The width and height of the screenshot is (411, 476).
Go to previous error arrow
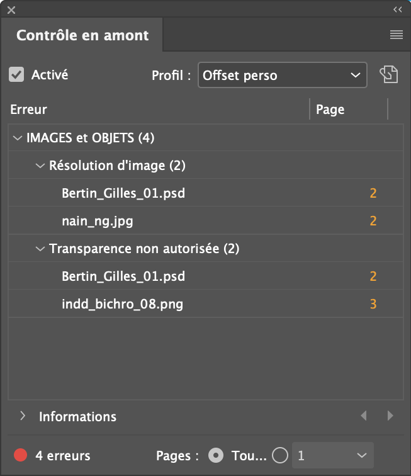363,416
